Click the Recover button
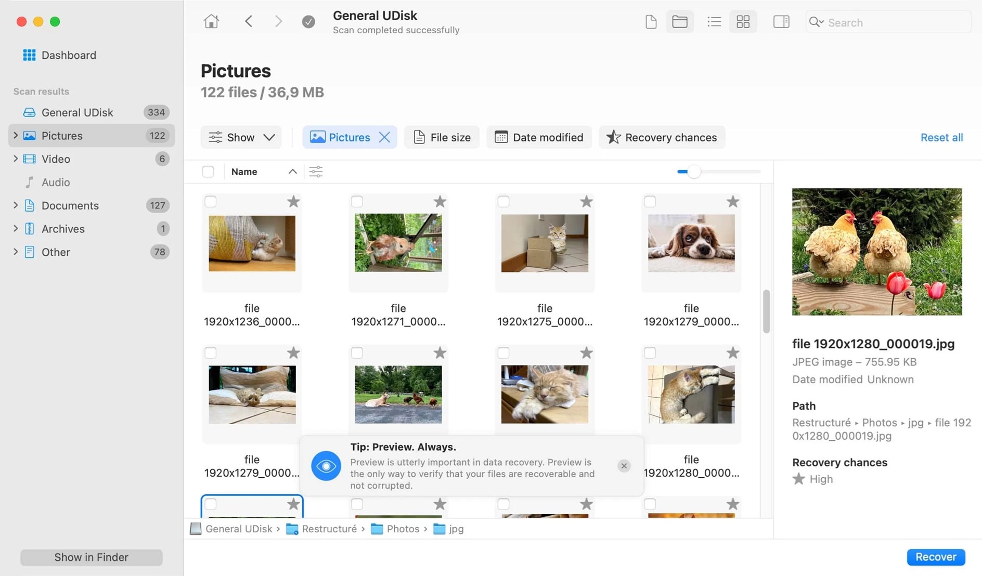Screen dimensions: 982x576 (x=935, y=557)
